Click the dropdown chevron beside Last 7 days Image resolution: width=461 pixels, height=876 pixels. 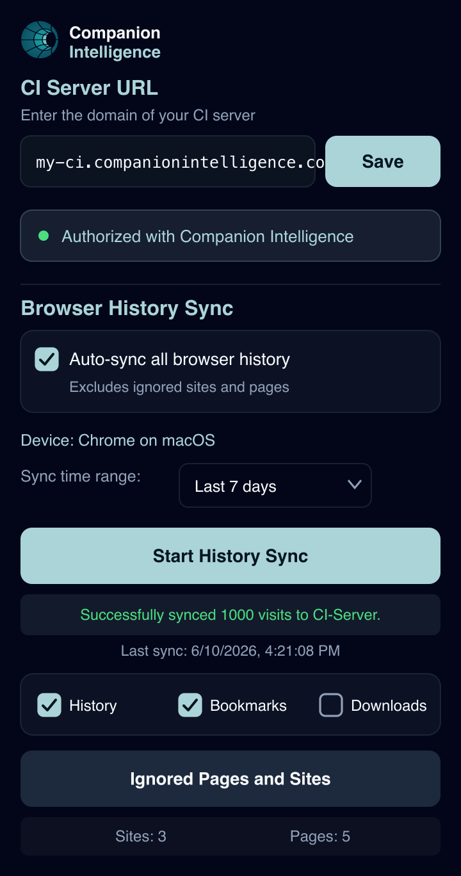click(355, 485)
